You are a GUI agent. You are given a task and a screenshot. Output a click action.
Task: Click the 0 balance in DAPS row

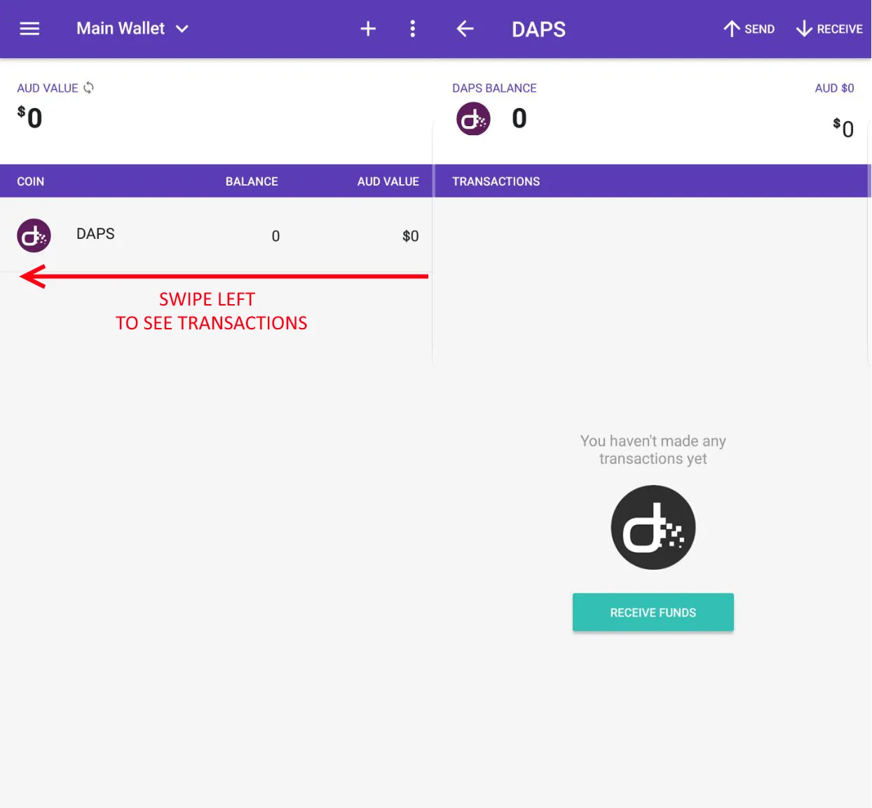click(x=275, y=236)
